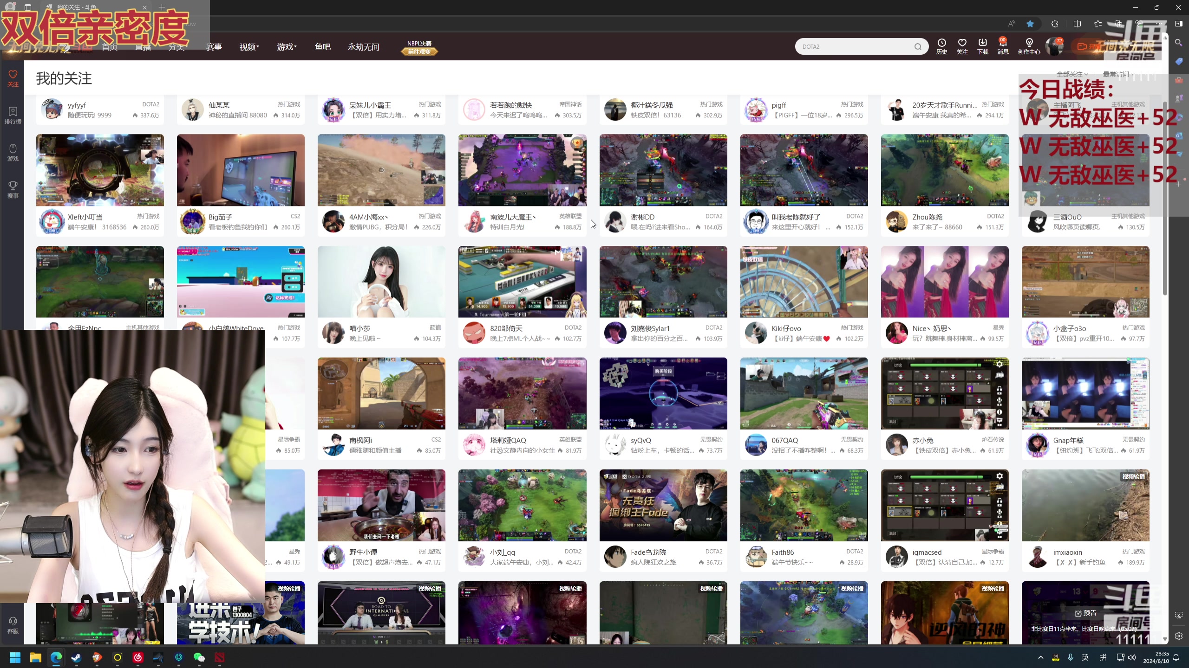This screenshot has width=1189, height=668.
Task: Expand the 全部关注 filter dropdown
Action: pos(1072,74)
